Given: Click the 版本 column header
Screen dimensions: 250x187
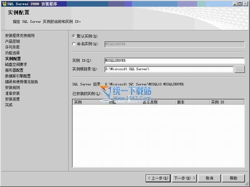Looking at the screenshot, I should (193, 102).
